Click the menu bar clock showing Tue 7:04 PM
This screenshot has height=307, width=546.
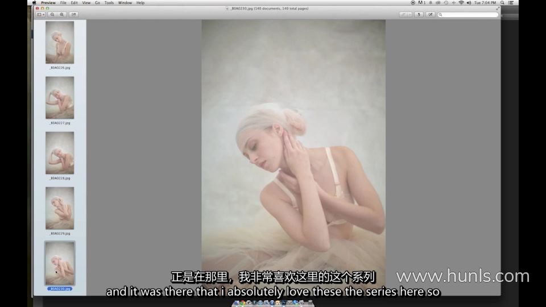click(485, 3)
